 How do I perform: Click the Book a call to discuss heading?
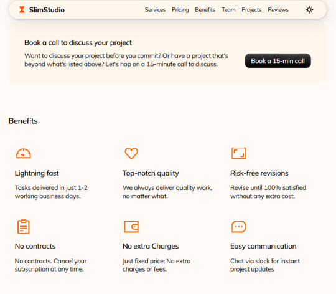click(x=78, y=43)
